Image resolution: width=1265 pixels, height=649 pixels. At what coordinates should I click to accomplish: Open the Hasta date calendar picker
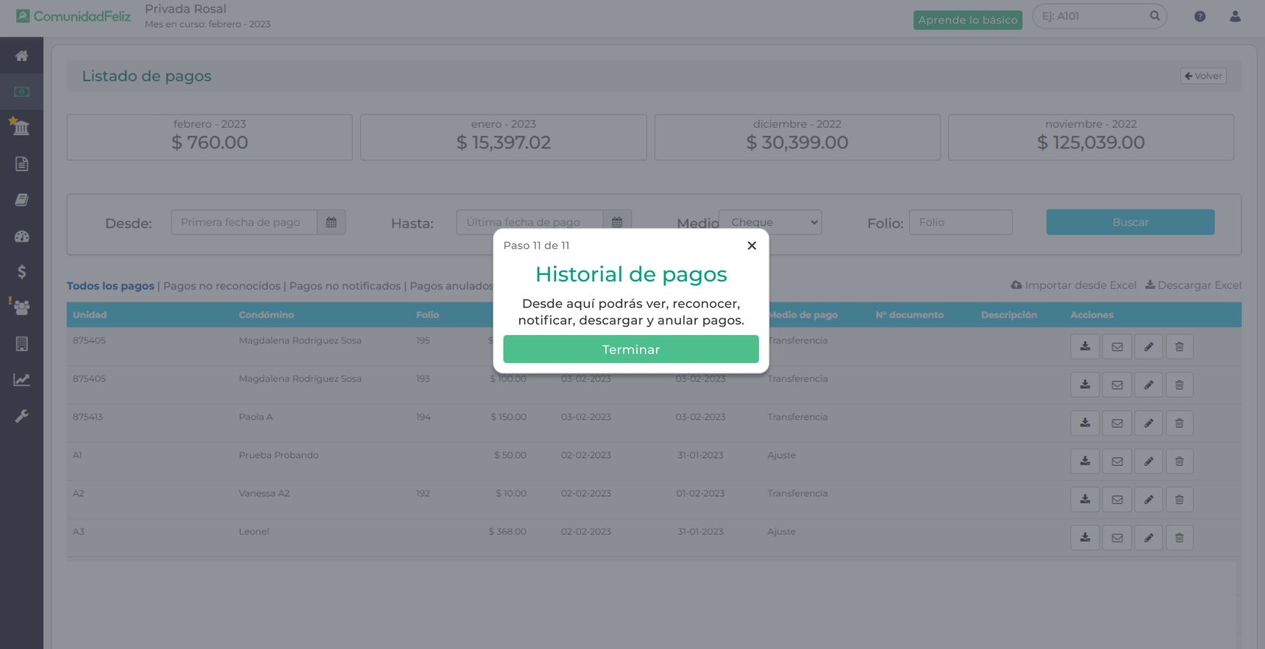[x=617, y=222]
